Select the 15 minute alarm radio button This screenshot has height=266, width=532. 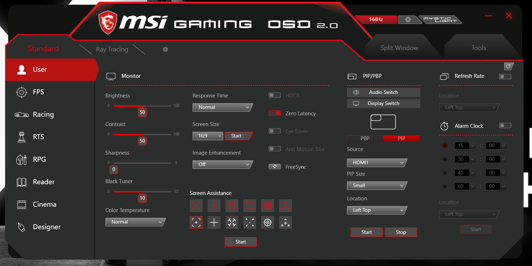pyautogui.click(x=445, y=146)
